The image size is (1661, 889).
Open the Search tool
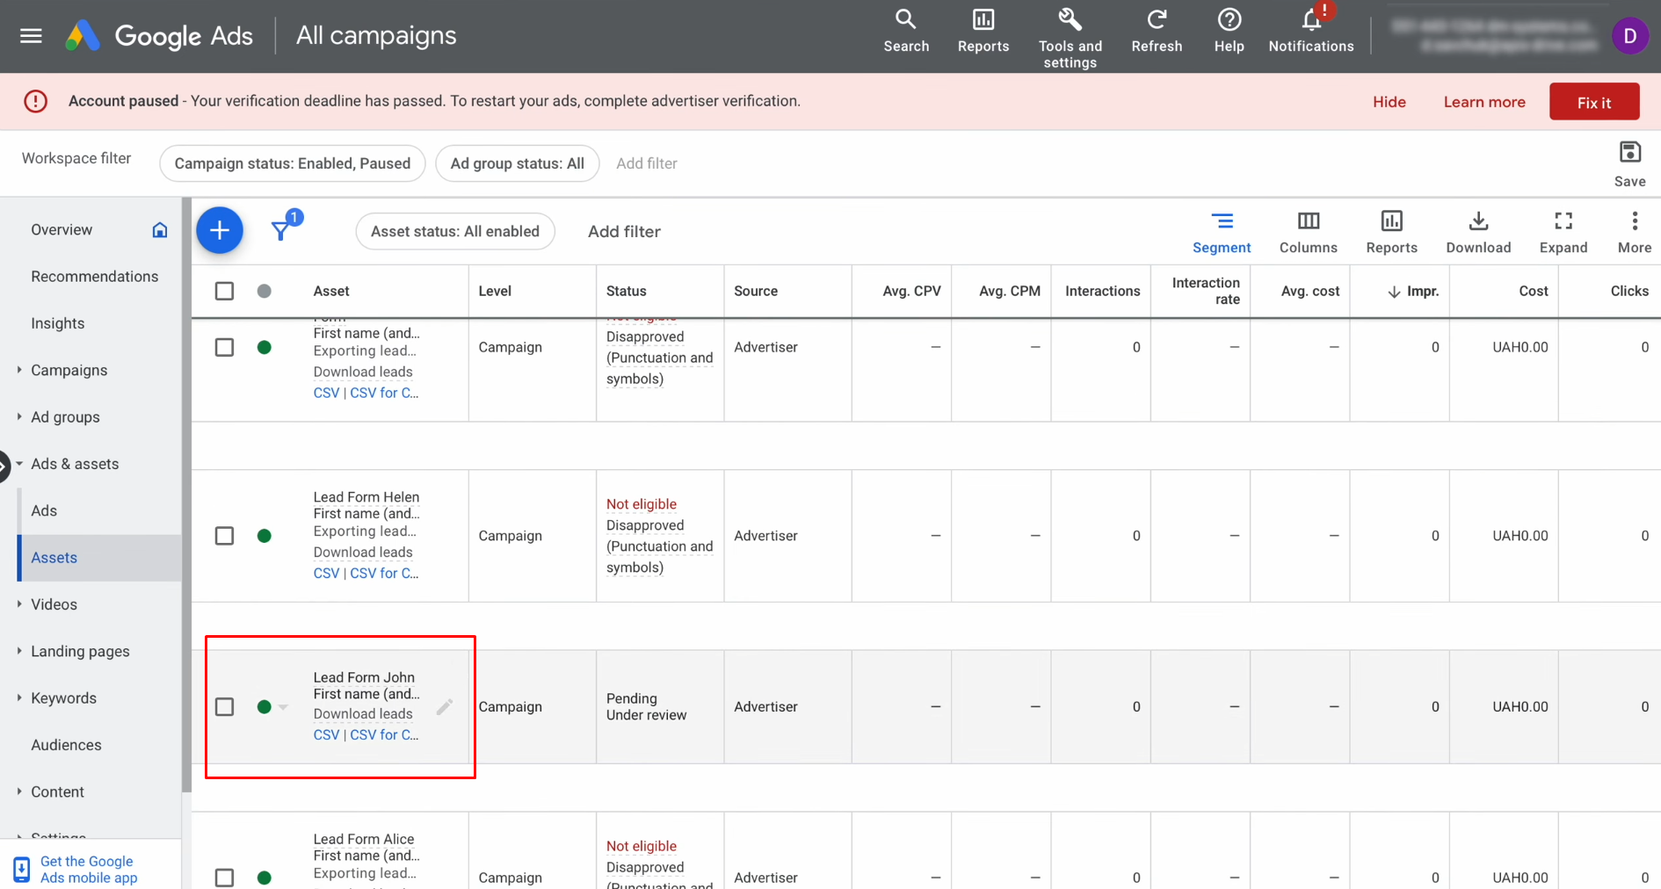click(x=906, y=32)
